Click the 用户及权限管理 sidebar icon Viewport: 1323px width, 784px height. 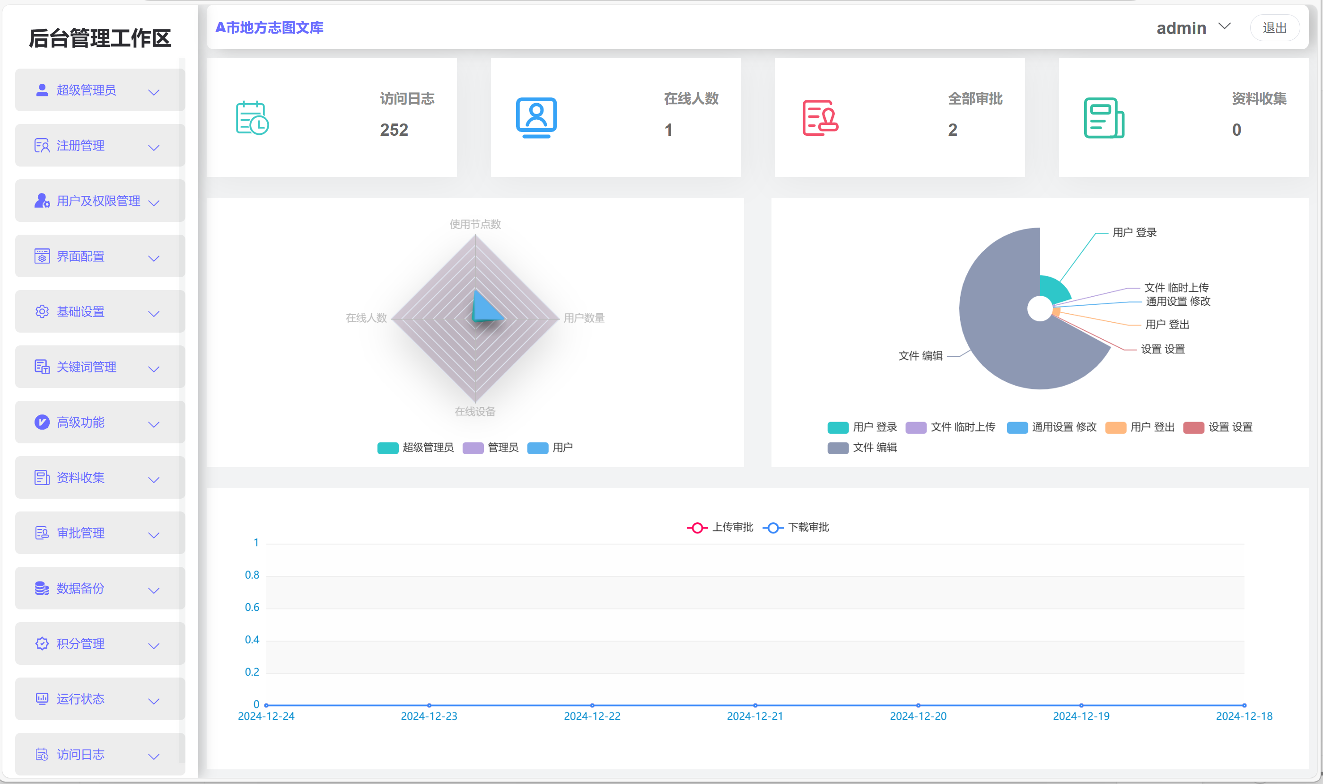(42, 201)
